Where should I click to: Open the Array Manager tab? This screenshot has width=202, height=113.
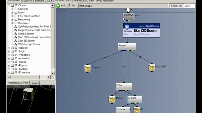tap(104, 1)
